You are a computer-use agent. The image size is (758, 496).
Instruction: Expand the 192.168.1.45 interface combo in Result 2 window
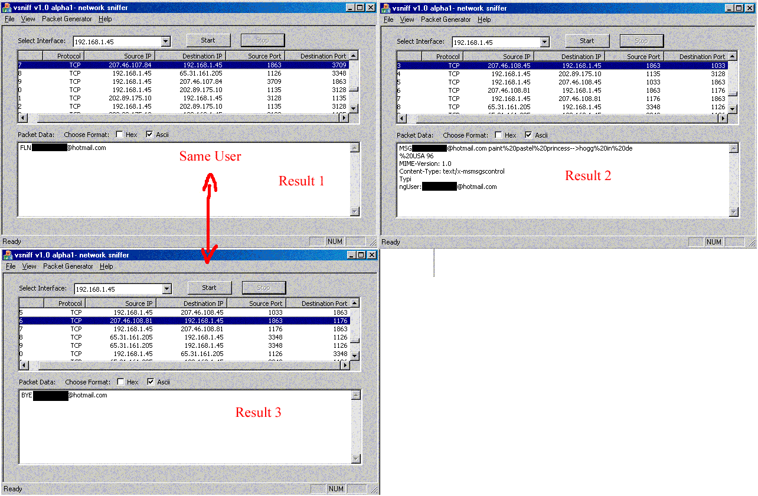pos(544,42)
